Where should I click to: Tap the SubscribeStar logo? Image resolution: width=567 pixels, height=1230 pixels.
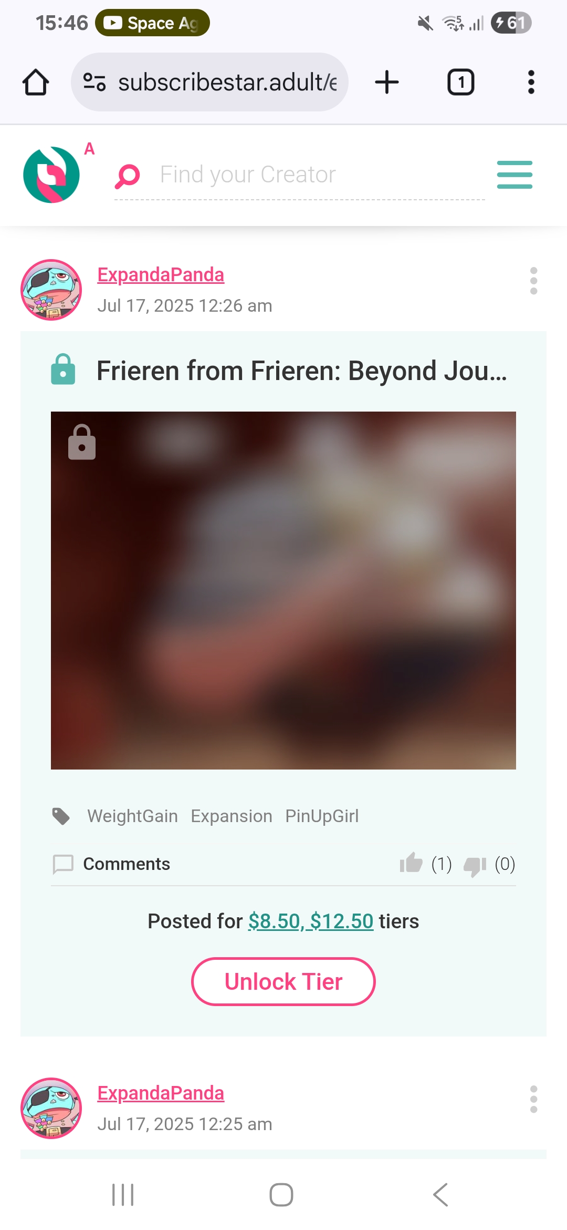pyautogui.click(x=51, y=175)
